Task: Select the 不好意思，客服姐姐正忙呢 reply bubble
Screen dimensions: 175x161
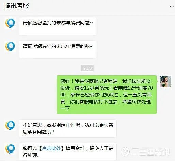Action: [x=68, y=128]
